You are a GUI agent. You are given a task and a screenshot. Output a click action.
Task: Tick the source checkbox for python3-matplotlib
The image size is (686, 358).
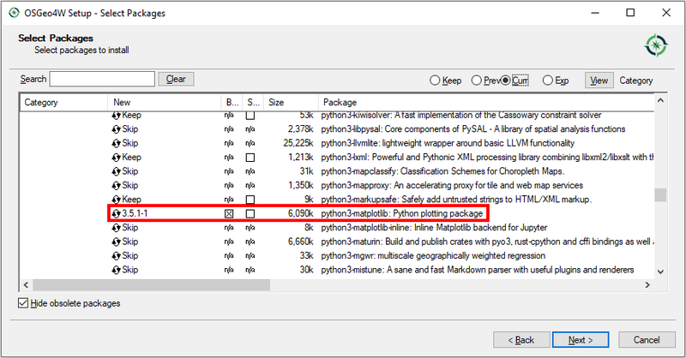tap(250, 213)
